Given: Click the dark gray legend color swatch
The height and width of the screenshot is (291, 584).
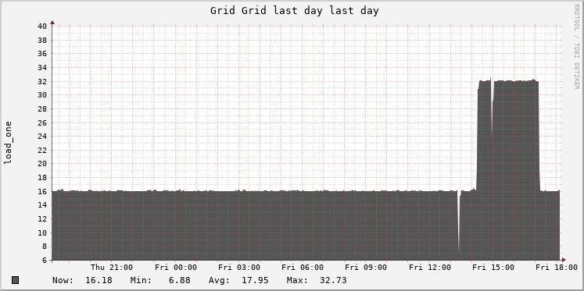Looking at the screenshot, I should (x=16, y=280).
